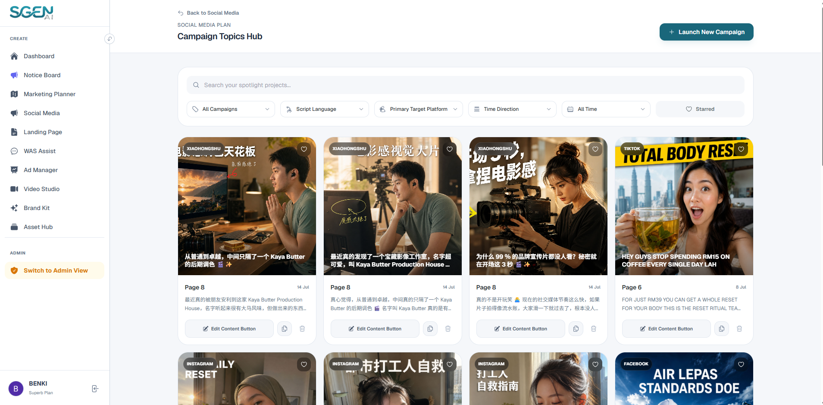
Task: Open the Primary Target Platform dropdown
Action: (418, 109)
